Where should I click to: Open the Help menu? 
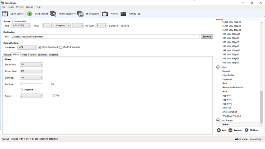[x=38, y=7]
